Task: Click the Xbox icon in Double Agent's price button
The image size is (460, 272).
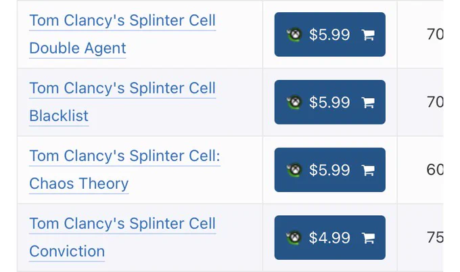Action: (294, 35)
